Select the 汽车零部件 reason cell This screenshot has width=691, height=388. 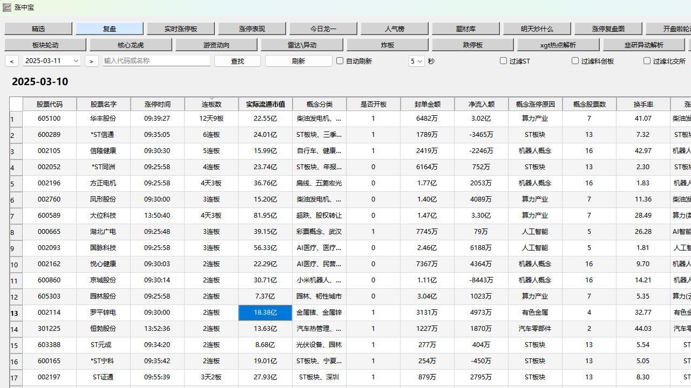[x=536, y=329]
